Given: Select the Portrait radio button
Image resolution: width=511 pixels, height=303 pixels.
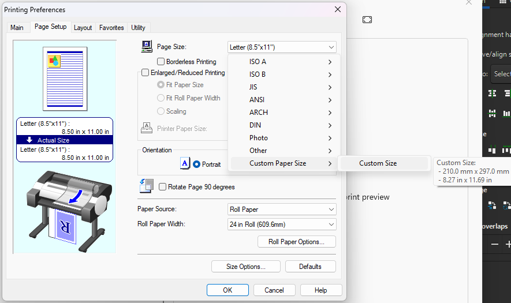Looking at the screenshot, I should pos(197,164).
